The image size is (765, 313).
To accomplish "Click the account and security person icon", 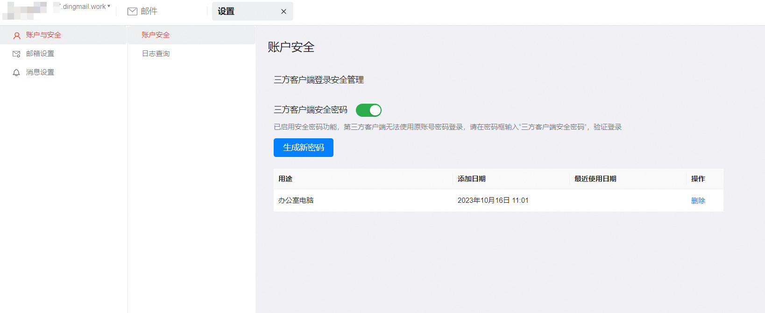I will tap(17, 36).
